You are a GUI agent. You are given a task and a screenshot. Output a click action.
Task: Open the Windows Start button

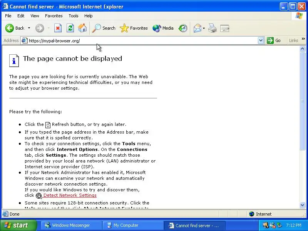click(18, 225)
